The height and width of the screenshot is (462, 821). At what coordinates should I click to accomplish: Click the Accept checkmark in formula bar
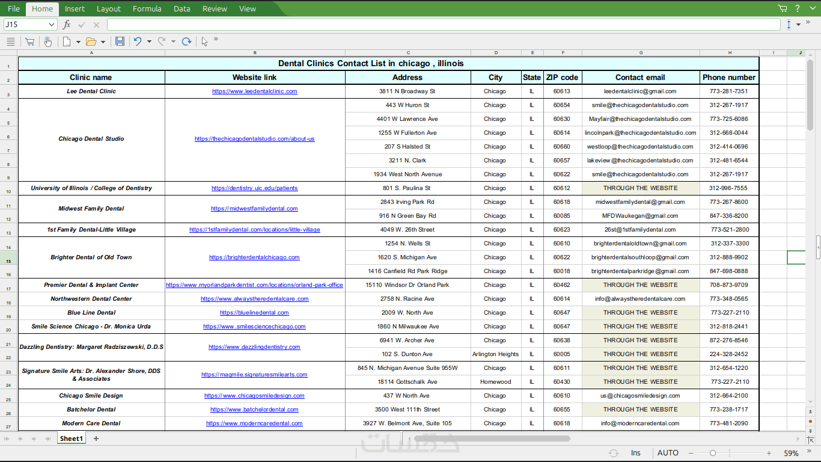[82, 25]
